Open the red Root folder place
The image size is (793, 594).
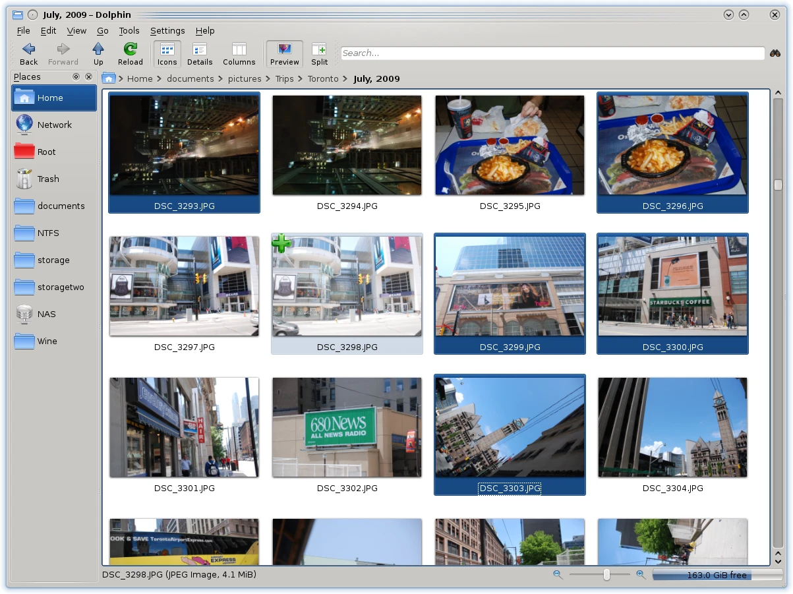[x=54, y=152]
